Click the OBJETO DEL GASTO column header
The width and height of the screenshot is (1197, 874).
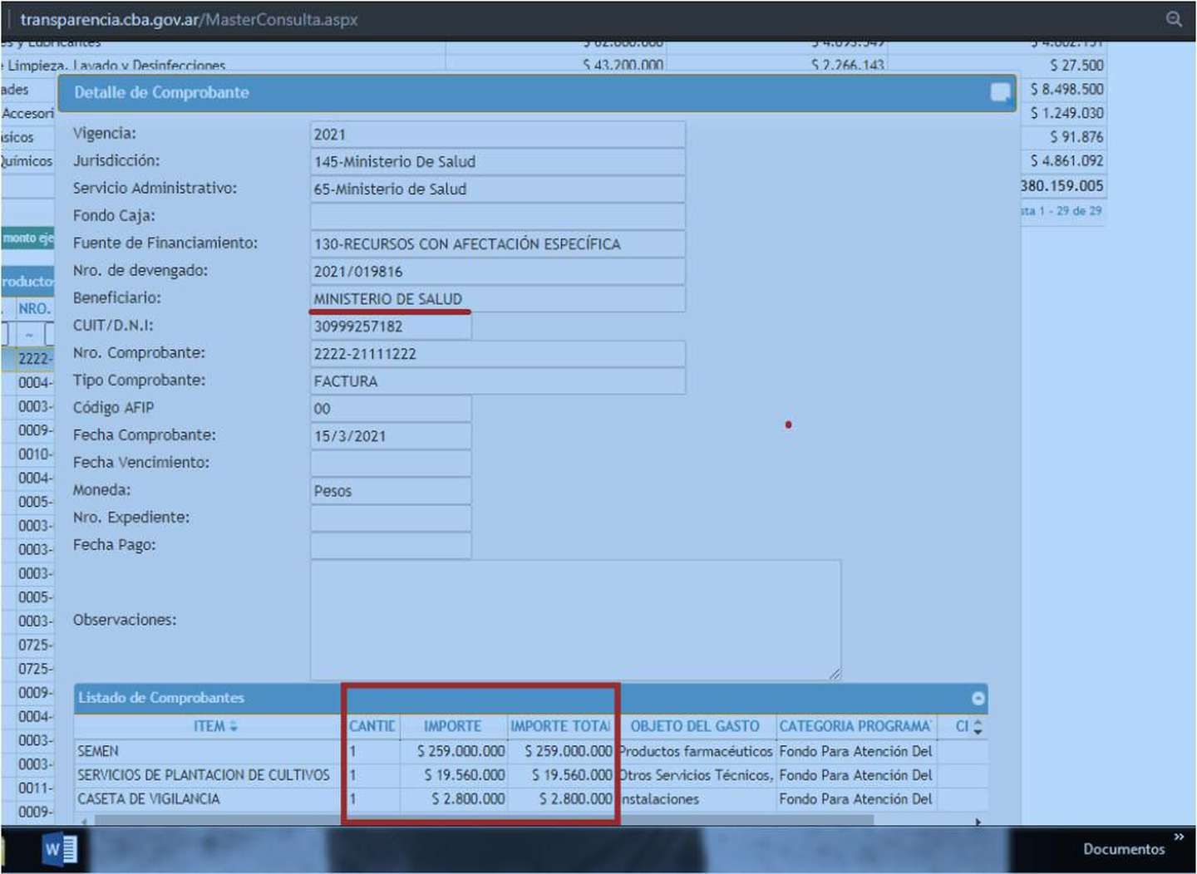[x=694, y=726]
